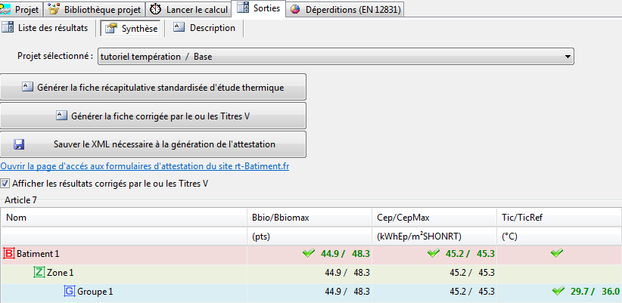622x303 pixels.
Task: Click the Cep/CepMax column header
Action: click(434, 218)
